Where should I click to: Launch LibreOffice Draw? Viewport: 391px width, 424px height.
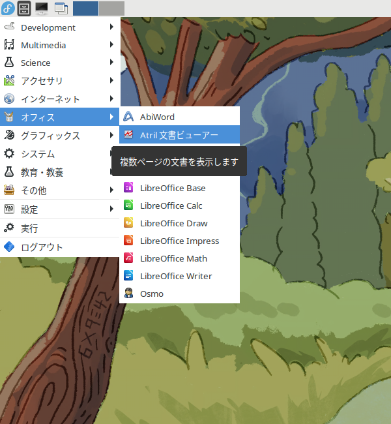coord(179,223)
